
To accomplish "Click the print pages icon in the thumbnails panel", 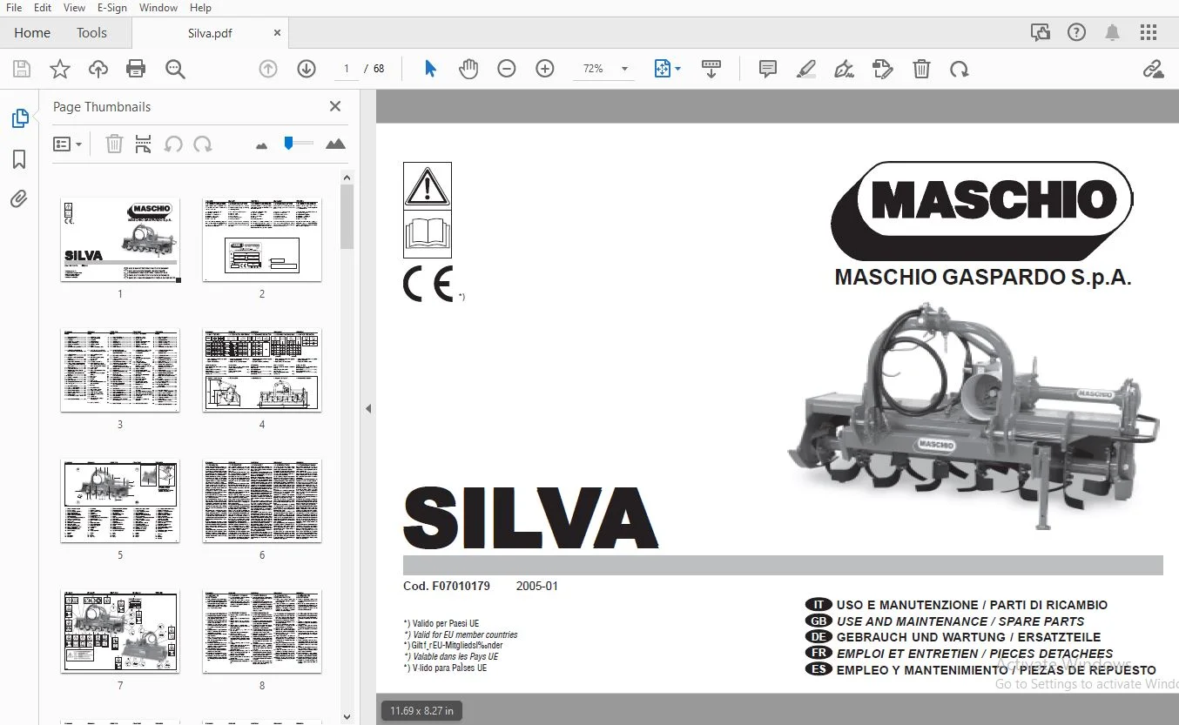I will click(144, 144).
